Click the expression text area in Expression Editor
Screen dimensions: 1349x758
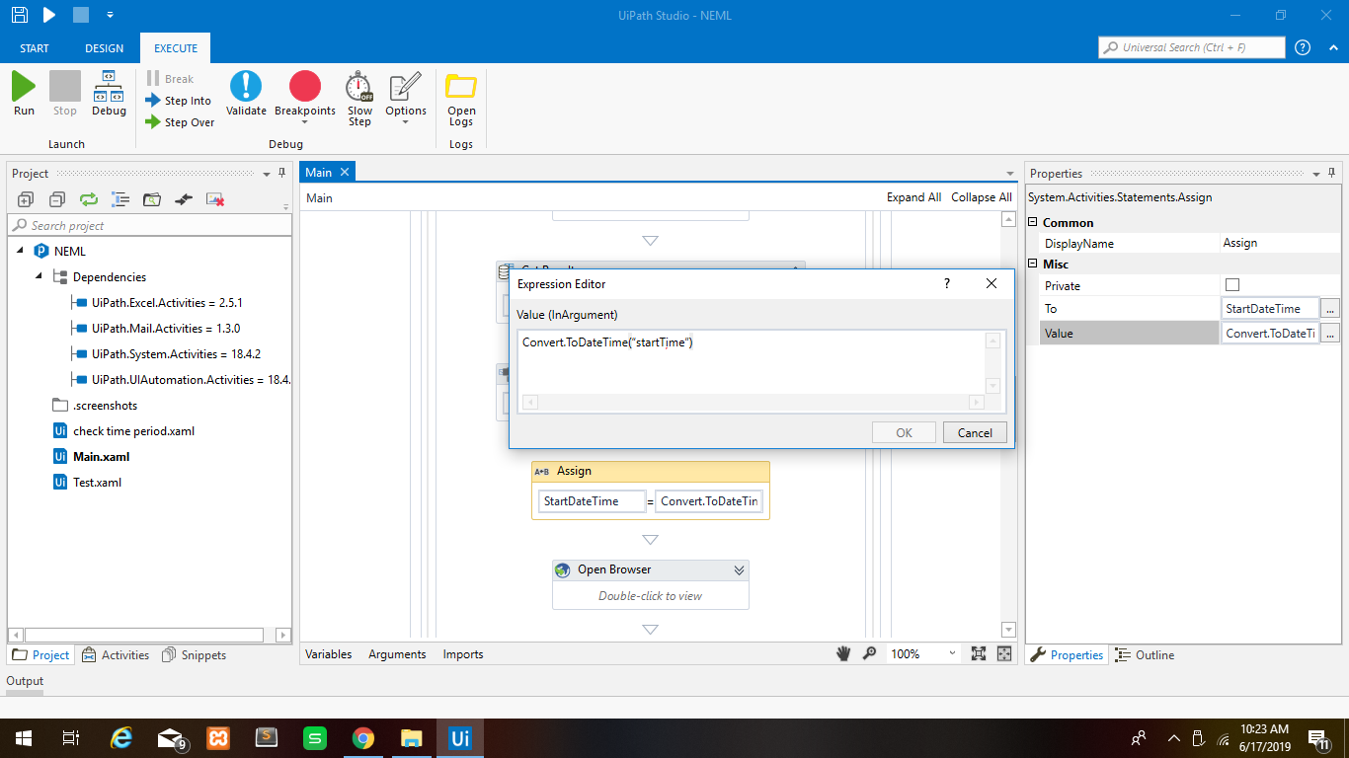[752, 361]
